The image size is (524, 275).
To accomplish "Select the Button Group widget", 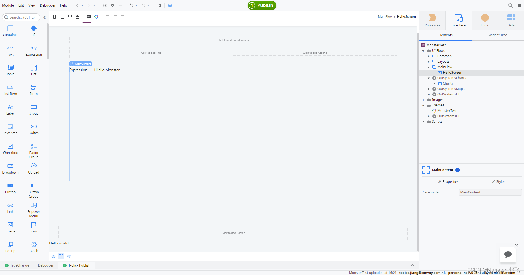I will (34, 190).
